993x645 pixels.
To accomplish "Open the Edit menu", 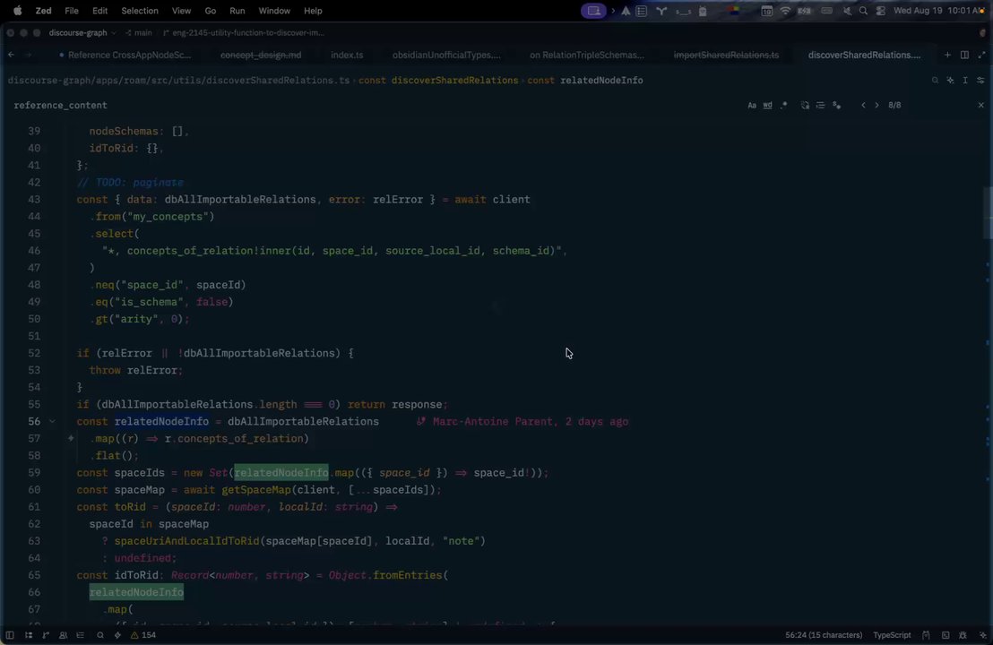I will 100,11.
